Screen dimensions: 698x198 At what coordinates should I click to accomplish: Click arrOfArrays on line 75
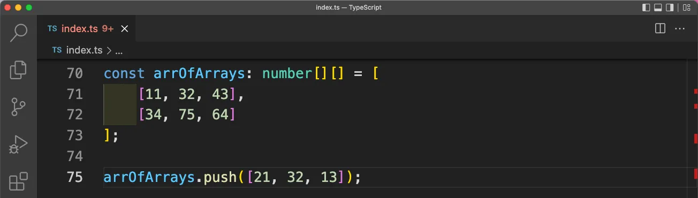point(149,177)
